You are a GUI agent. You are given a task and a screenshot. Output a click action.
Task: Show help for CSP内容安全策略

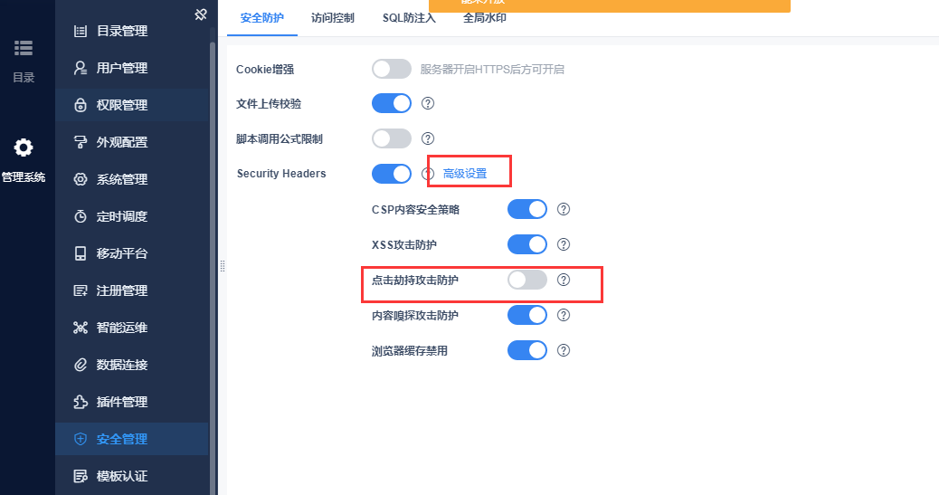coord(564,209)
